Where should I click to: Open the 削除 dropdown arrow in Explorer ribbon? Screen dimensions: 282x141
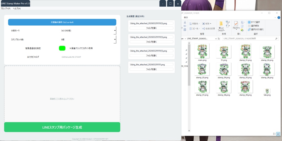(211, 24)
